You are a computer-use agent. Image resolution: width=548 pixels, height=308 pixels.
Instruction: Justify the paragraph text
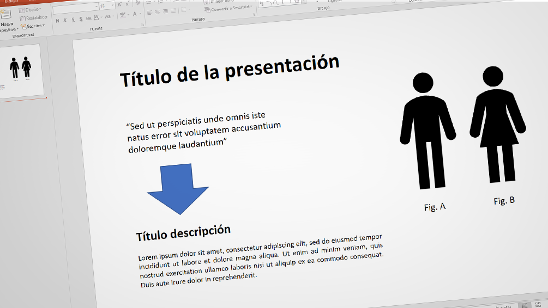point(173,11)
